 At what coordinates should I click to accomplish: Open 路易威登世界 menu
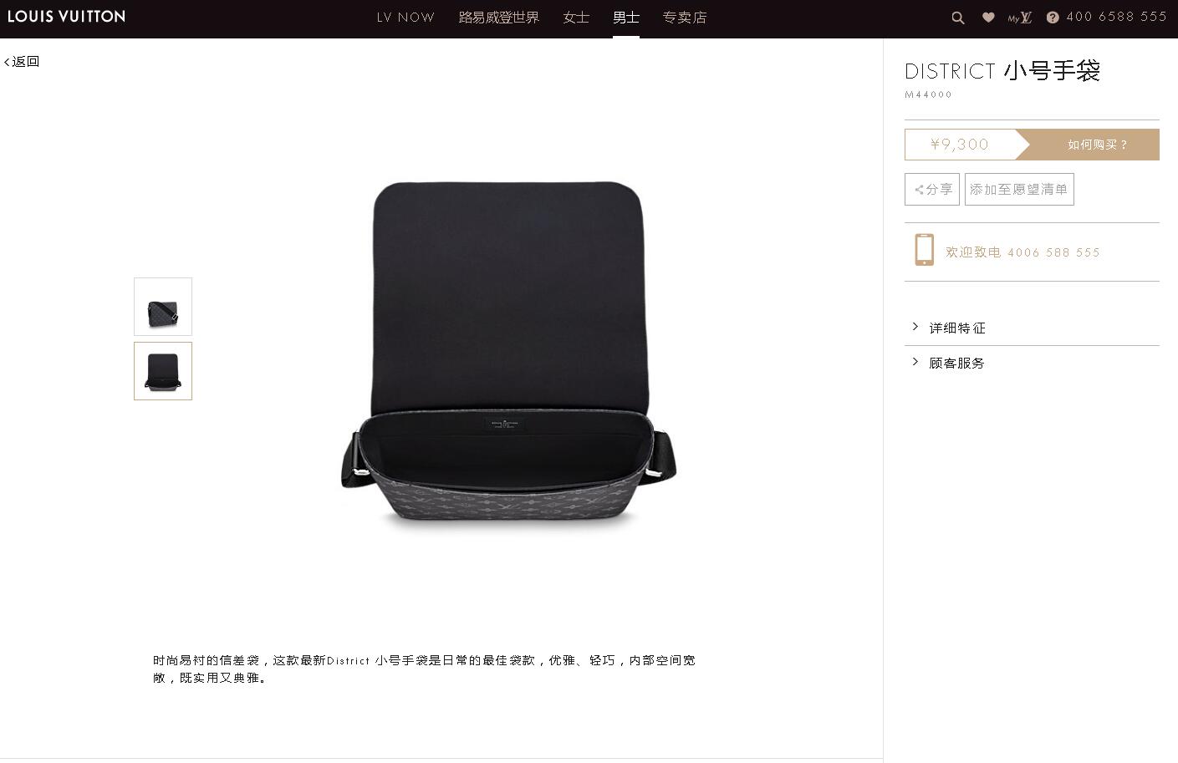point(499,18)
